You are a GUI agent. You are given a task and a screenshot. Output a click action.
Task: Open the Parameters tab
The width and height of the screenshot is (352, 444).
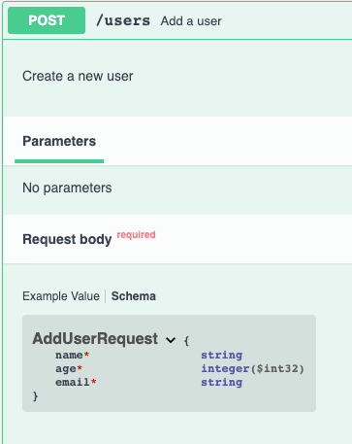(x=59, y=141)
